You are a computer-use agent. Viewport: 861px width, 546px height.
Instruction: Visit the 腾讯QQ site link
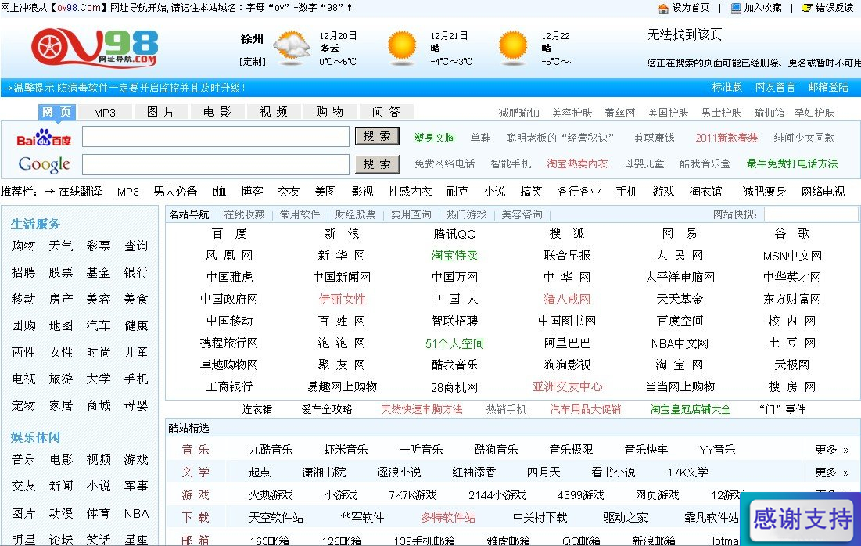click(x=454, y=234)
